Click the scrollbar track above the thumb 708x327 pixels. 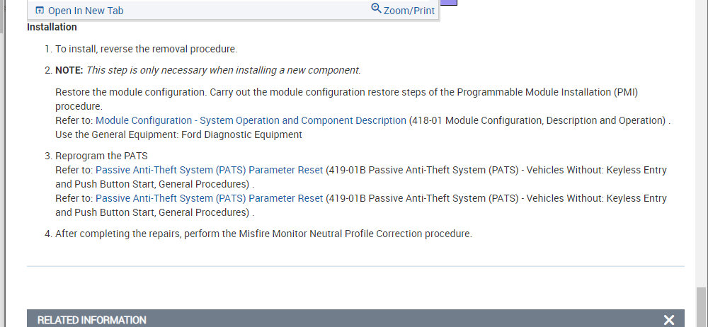701,142
